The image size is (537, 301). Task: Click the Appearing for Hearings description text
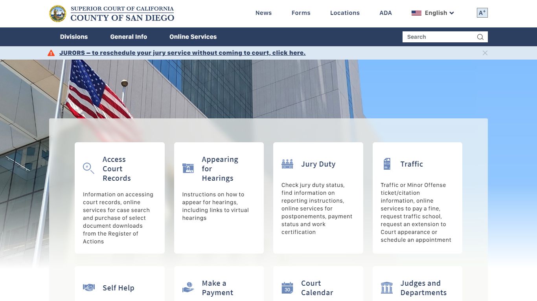[x=215, y=206]
